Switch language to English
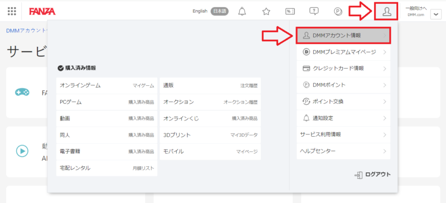446x203 pixels. tap(200, 11)
